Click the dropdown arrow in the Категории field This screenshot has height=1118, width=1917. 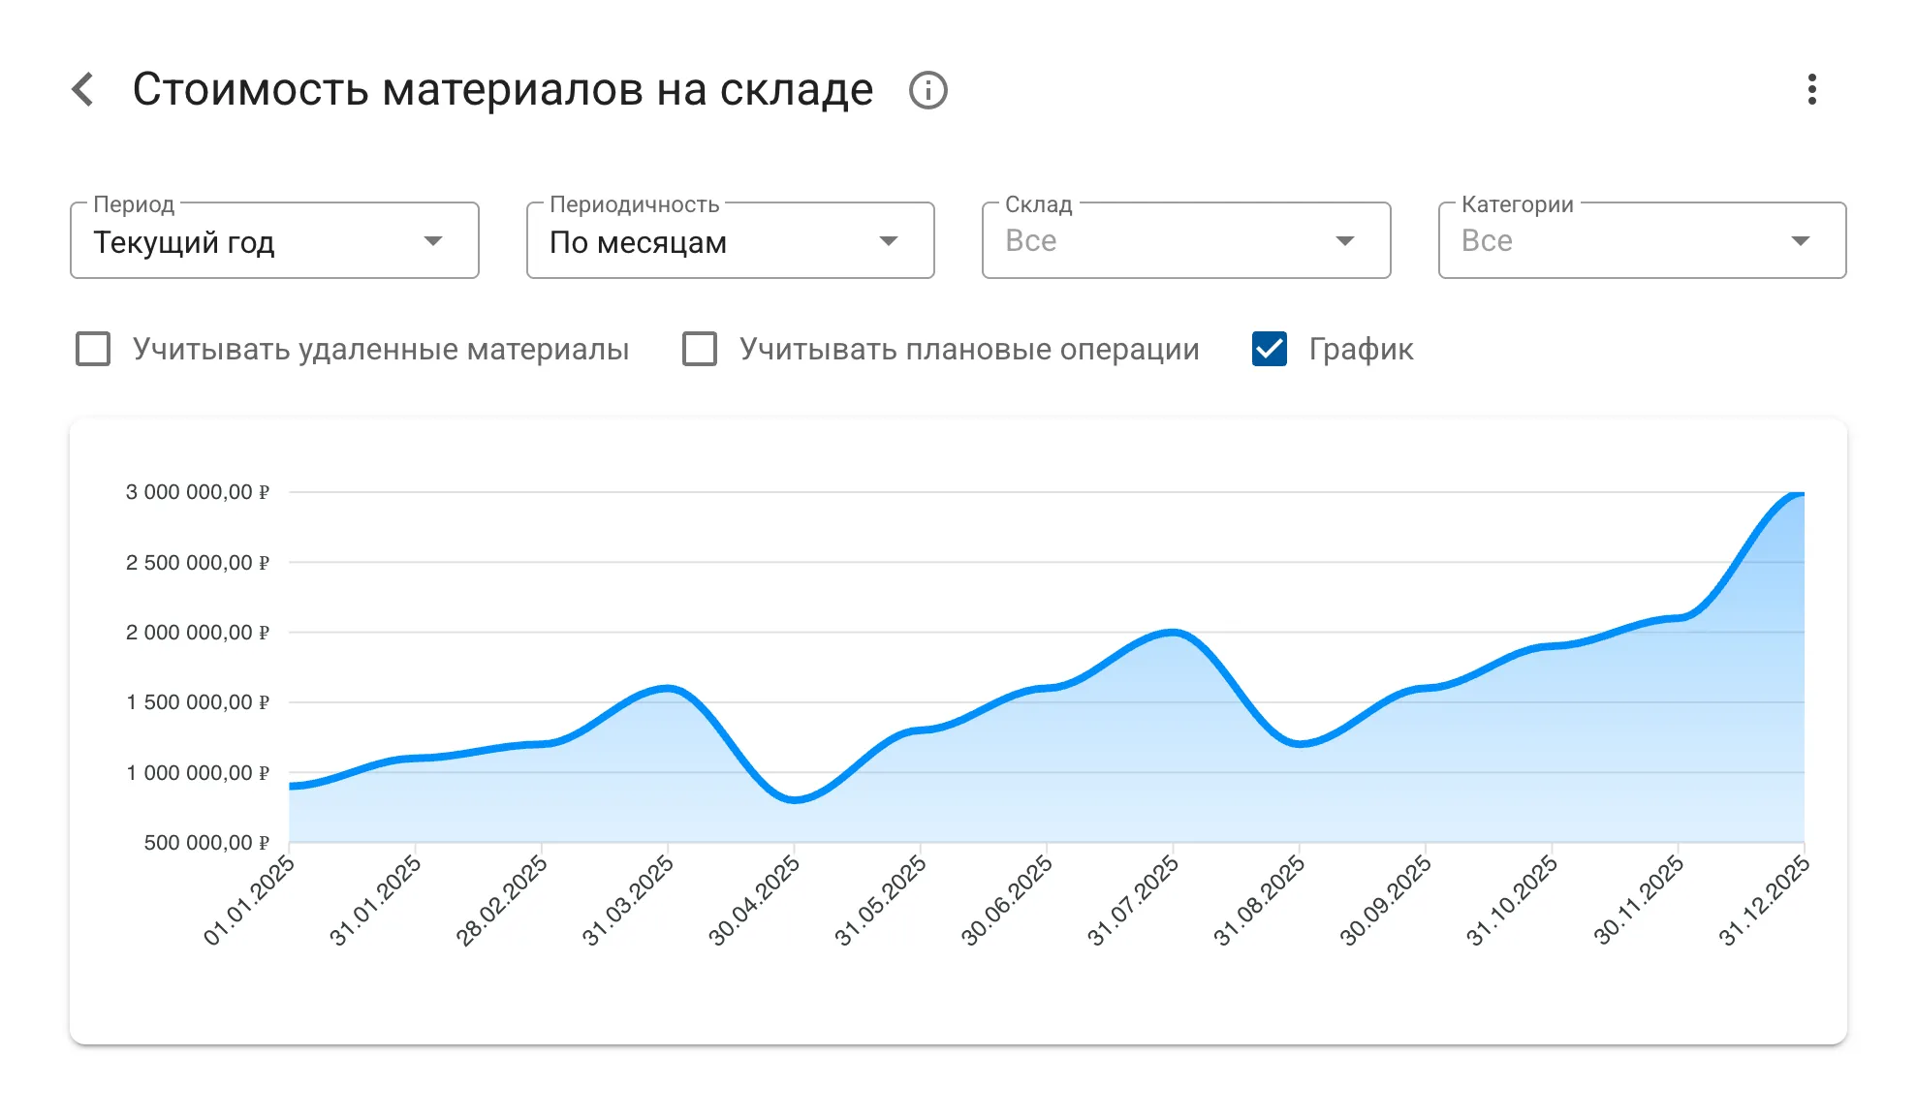click(x=1800, y=240)
